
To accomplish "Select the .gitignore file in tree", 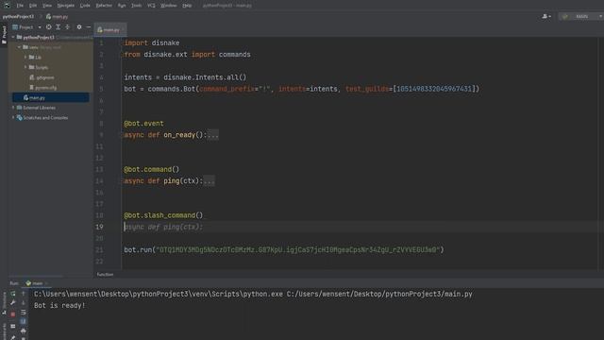I will pyautogui.click(x=42, y=77).
